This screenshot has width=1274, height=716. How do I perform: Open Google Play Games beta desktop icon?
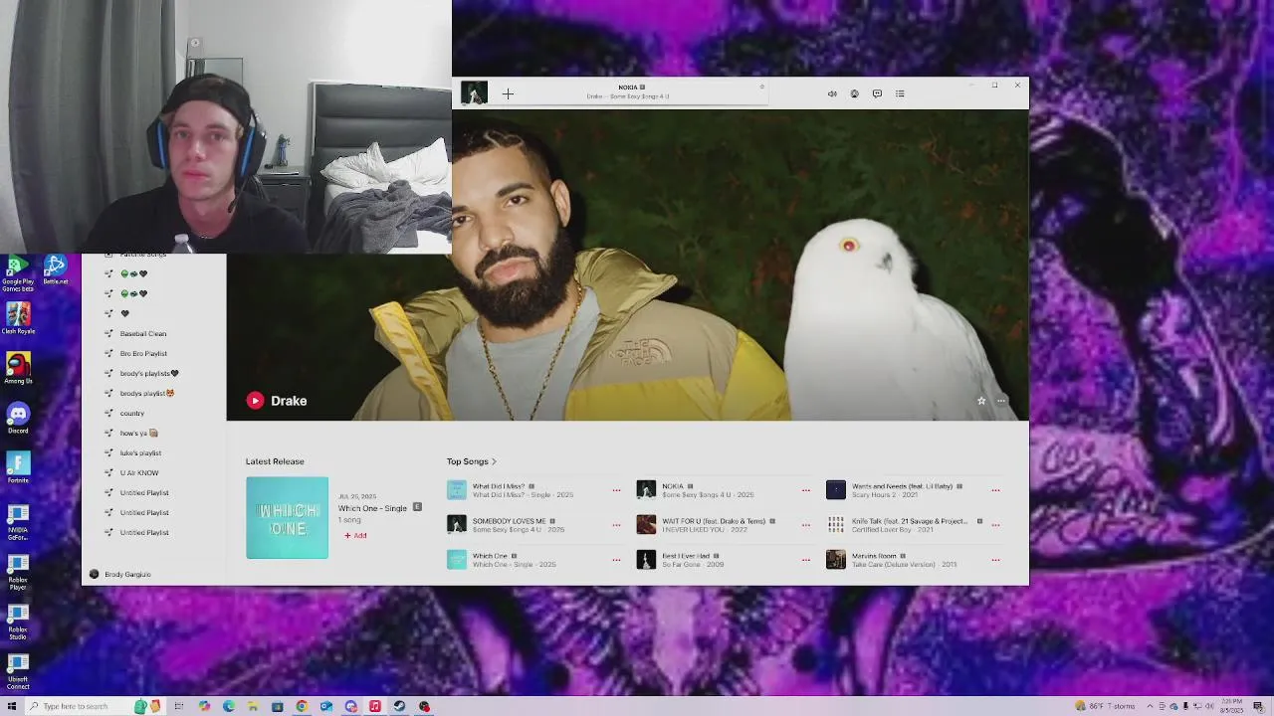pyautogui.click(x=17, y=273)
